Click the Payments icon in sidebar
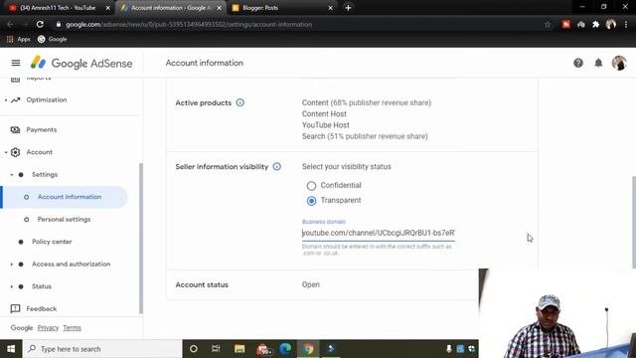 [x=16, y=130]
